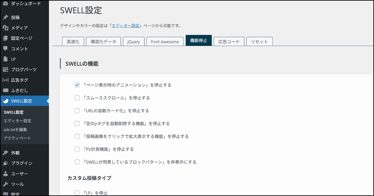Image resolution: width=374 pixels, height=196 pixels.
Task: Click the paintbrush icon beside 外観
Action: tap(5, 153)
